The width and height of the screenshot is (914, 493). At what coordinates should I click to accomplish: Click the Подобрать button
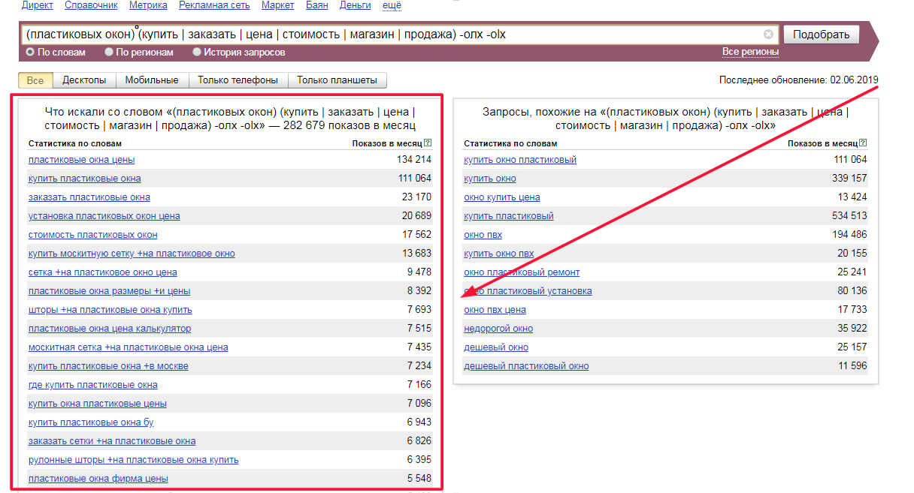821,35
